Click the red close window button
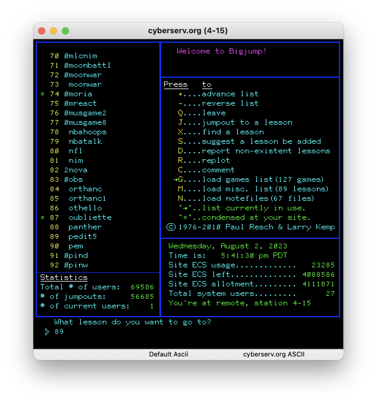 pos(42,31)
